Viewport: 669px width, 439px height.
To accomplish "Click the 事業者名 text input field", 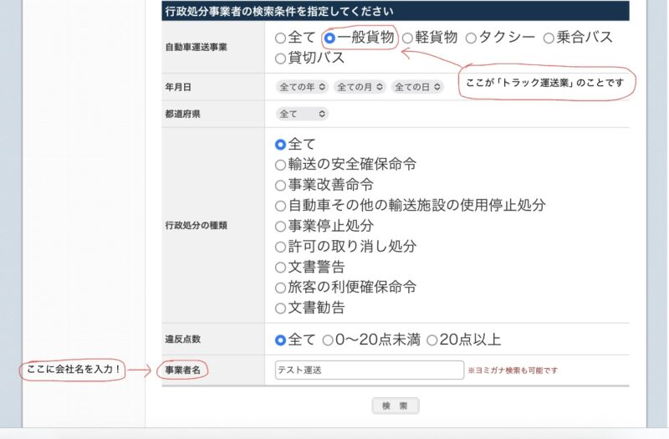I will click(369, 370).
